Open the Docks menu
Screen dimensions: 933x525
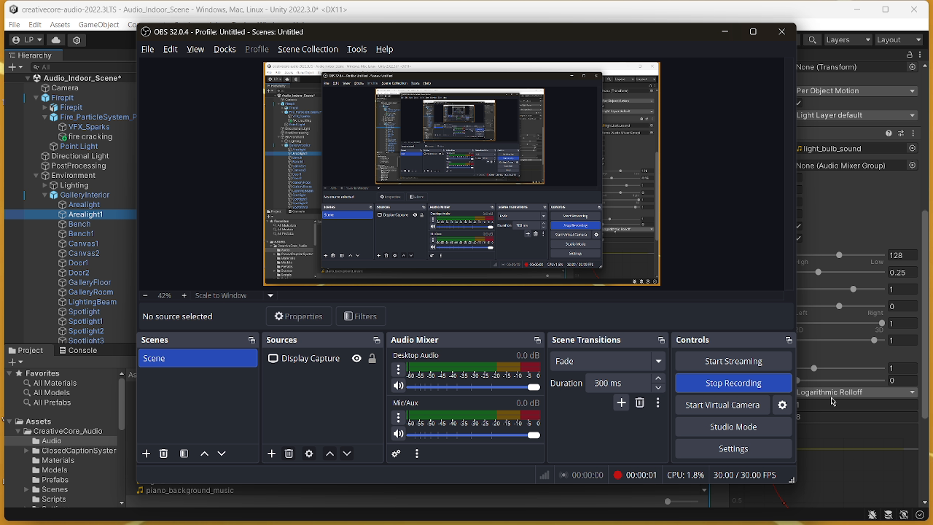tap(225, 50)
